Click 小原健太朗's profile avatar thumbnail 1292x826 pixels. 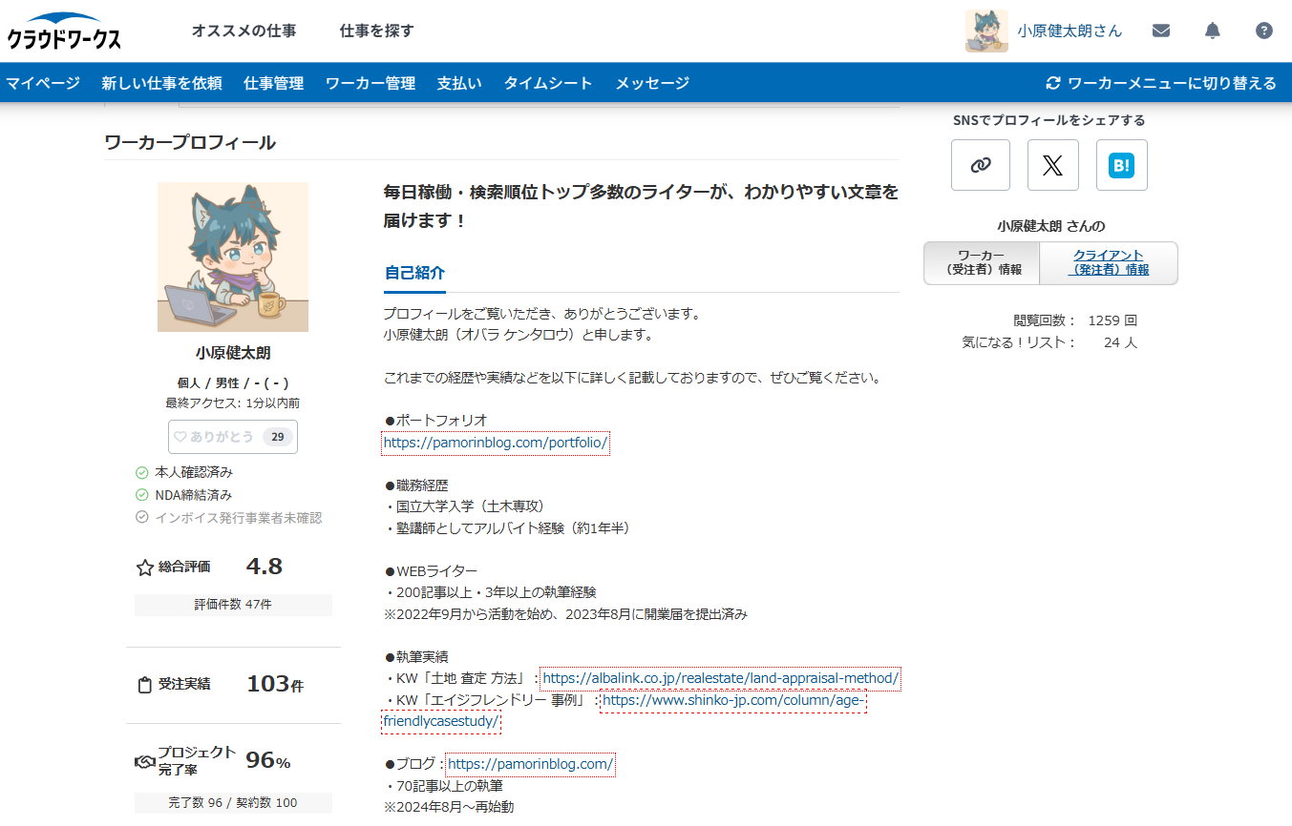click(x=985, y=30)
